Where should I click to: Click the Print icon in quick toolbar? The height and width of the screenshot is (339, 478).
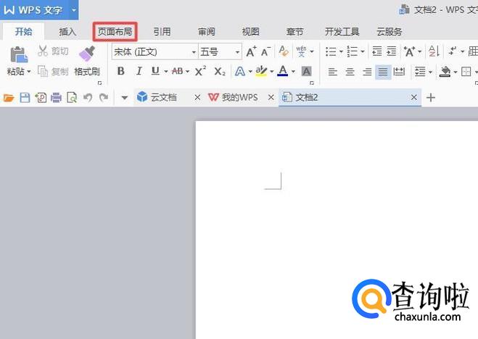click(56, 98)
